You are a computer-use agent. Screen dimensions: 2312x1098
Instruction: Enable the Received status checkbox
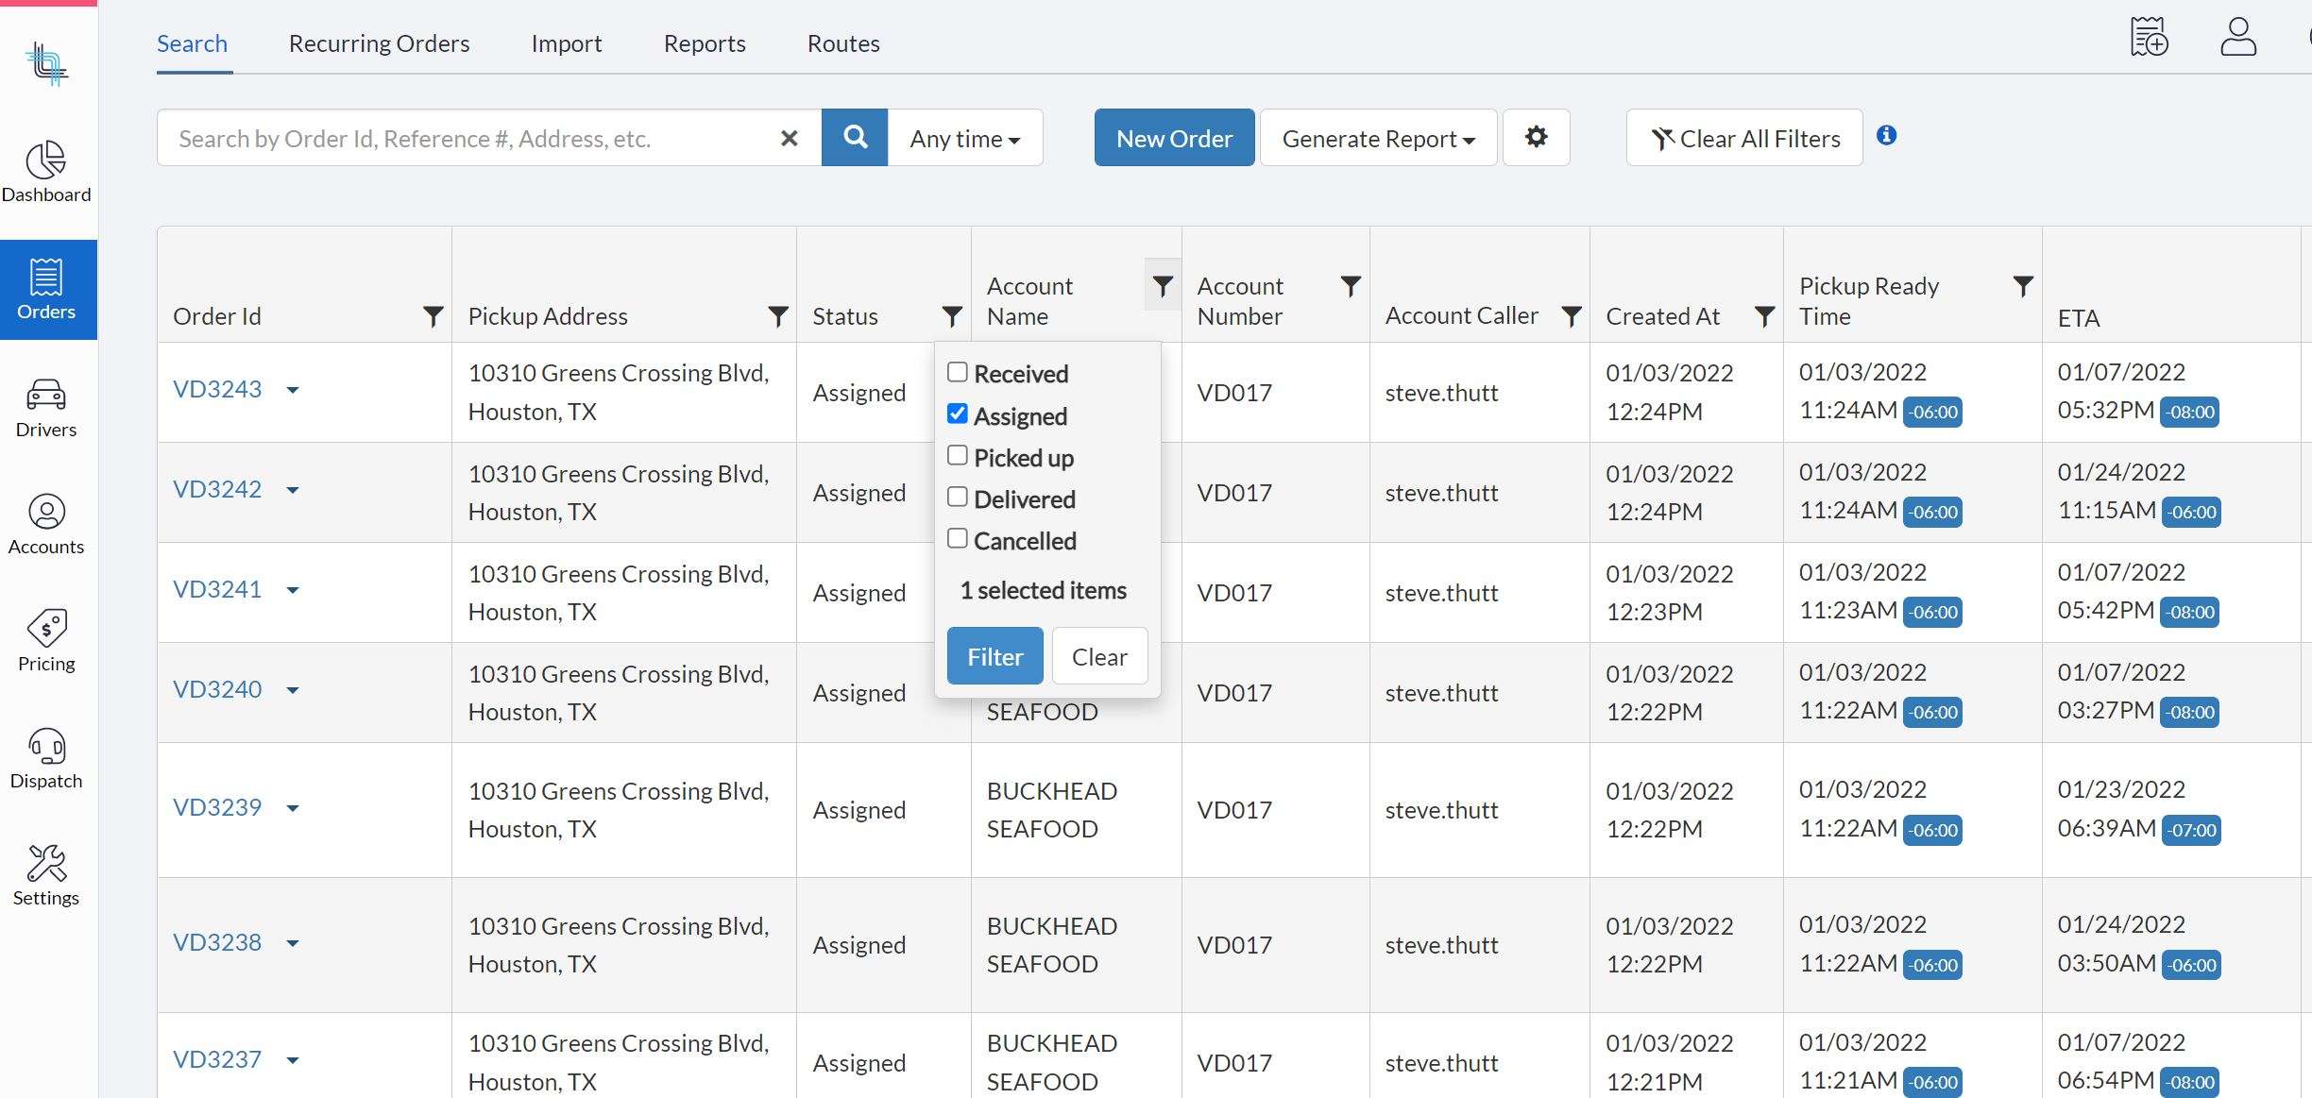[x=957, y=373]
